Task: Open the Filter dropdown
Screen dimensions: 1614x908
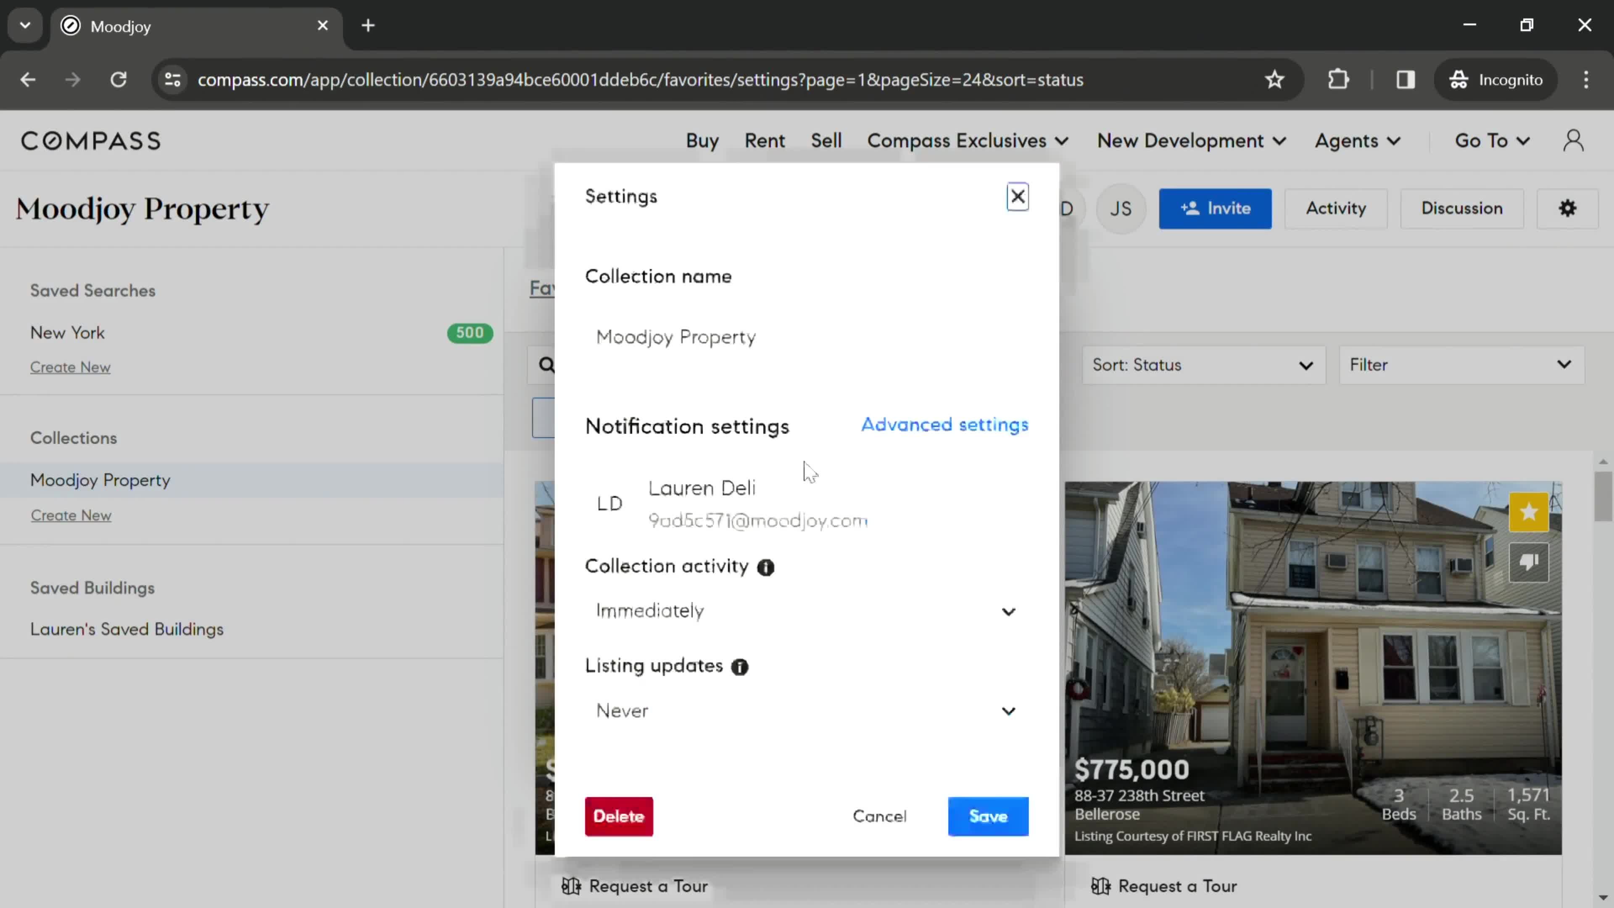Action: 1461,365
